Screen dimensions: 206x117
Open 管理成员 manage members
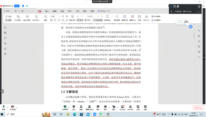pos(89,108)
